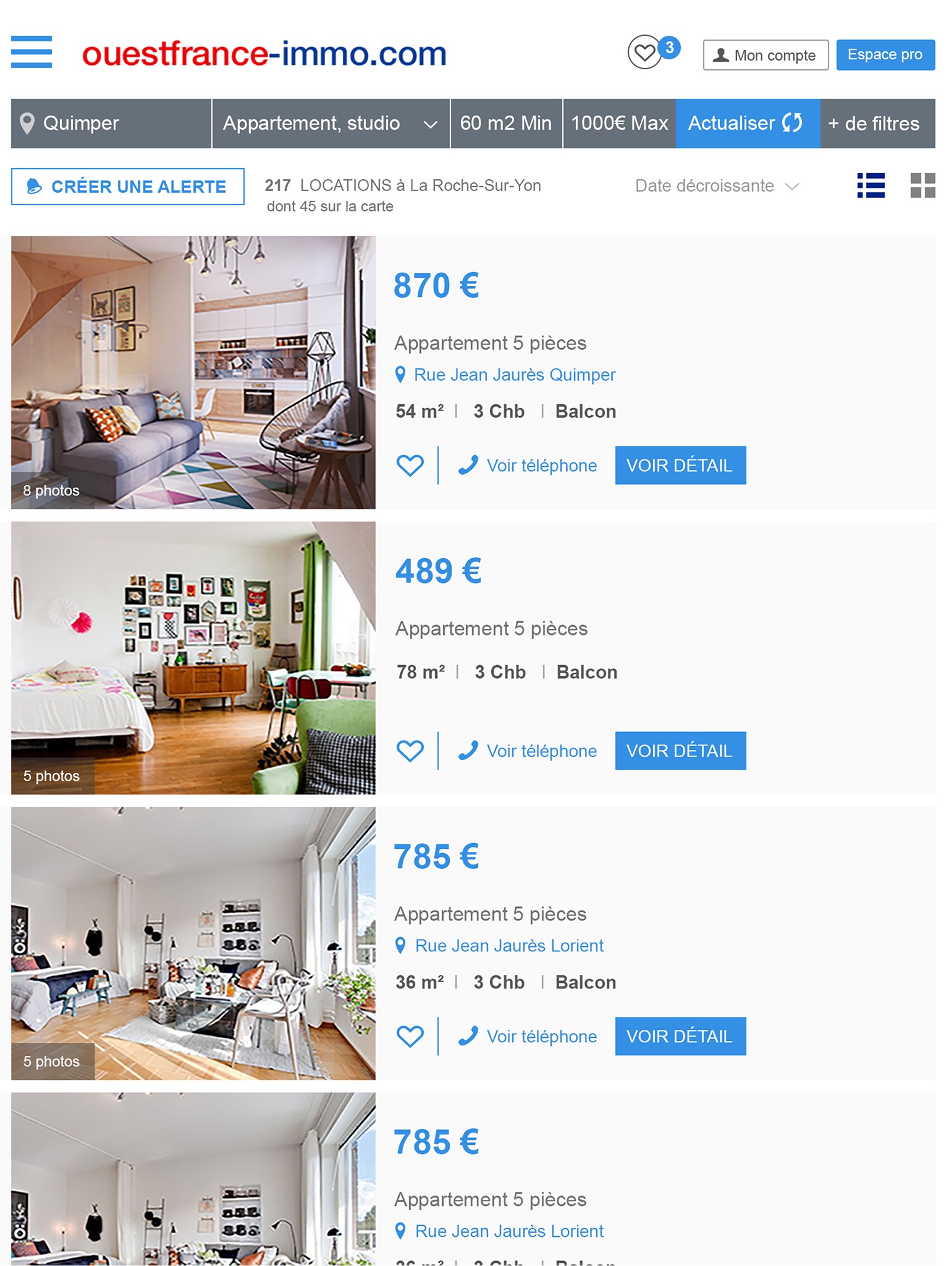Click refresh arrows icon on Actualiser
The height and width of the screenshot is (1266, 949).
coord(792,123)
